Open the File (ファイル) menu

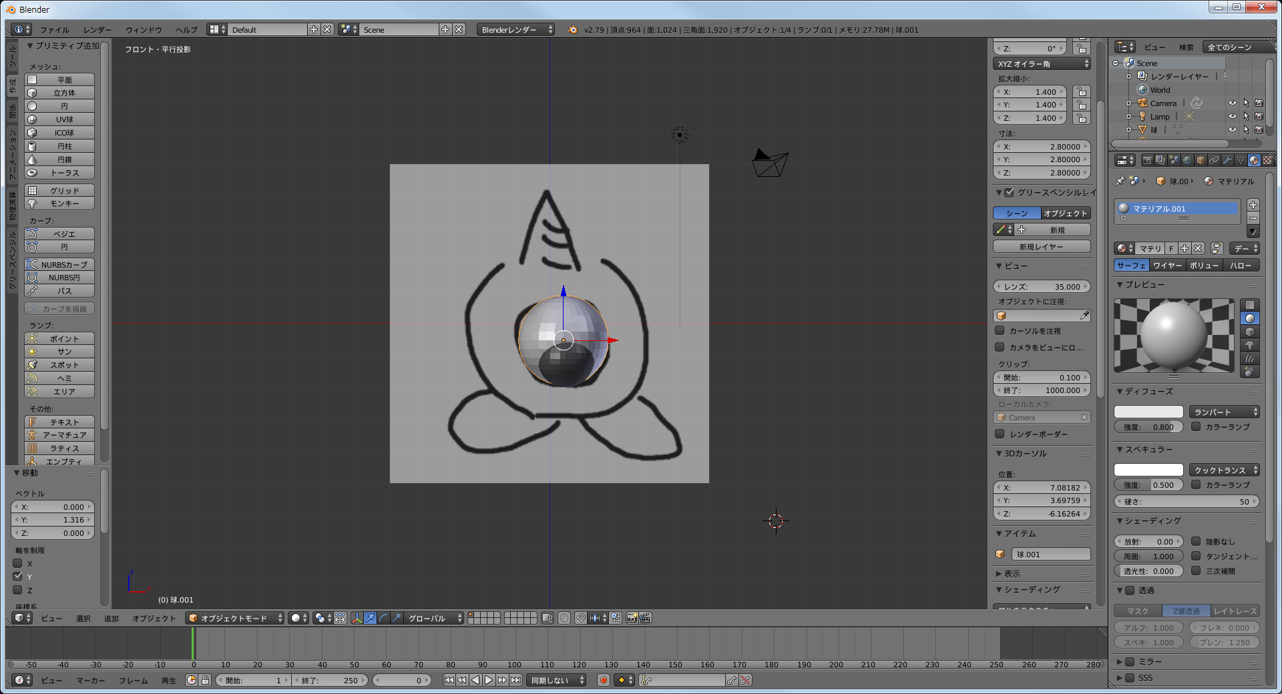[x=55, y=30]
